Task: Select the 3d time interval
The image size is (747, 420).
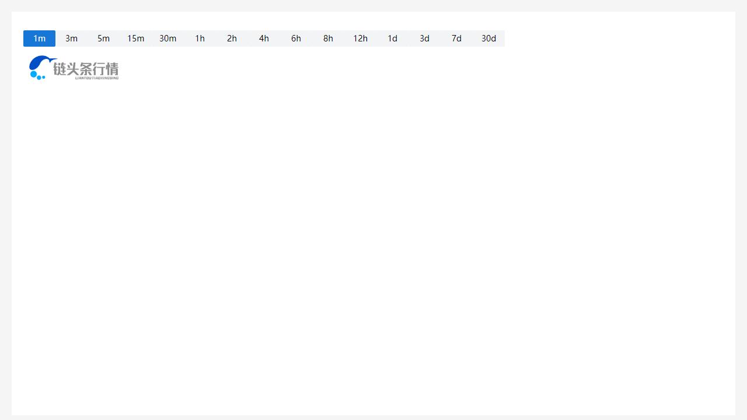Action: click(x=424, y=38)
